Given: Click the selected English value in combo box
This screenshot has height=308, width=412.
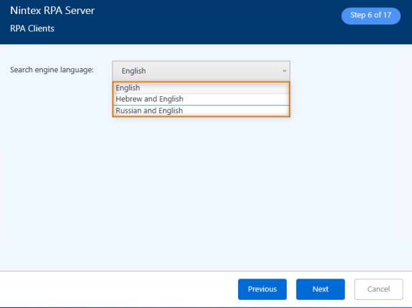Looking at the screenshot, I should 134,71.
